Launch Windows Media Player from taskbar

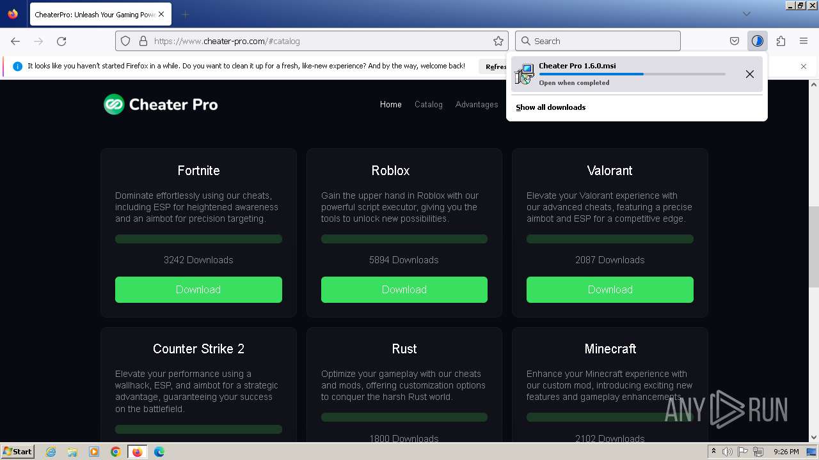[94, 452]
